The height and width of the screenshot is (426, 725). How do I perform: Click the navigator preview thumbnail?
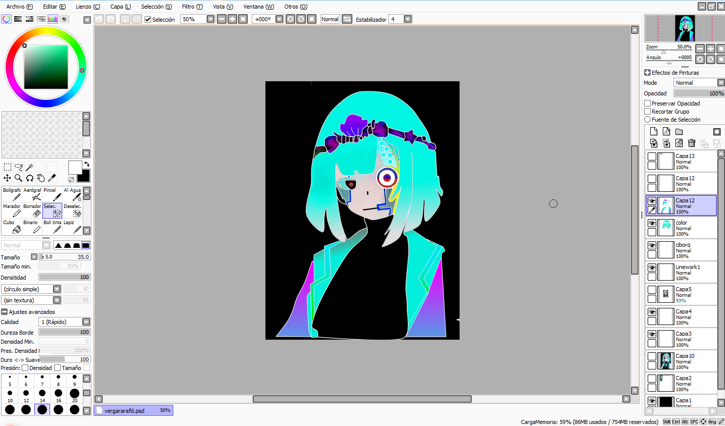(685, 28)
